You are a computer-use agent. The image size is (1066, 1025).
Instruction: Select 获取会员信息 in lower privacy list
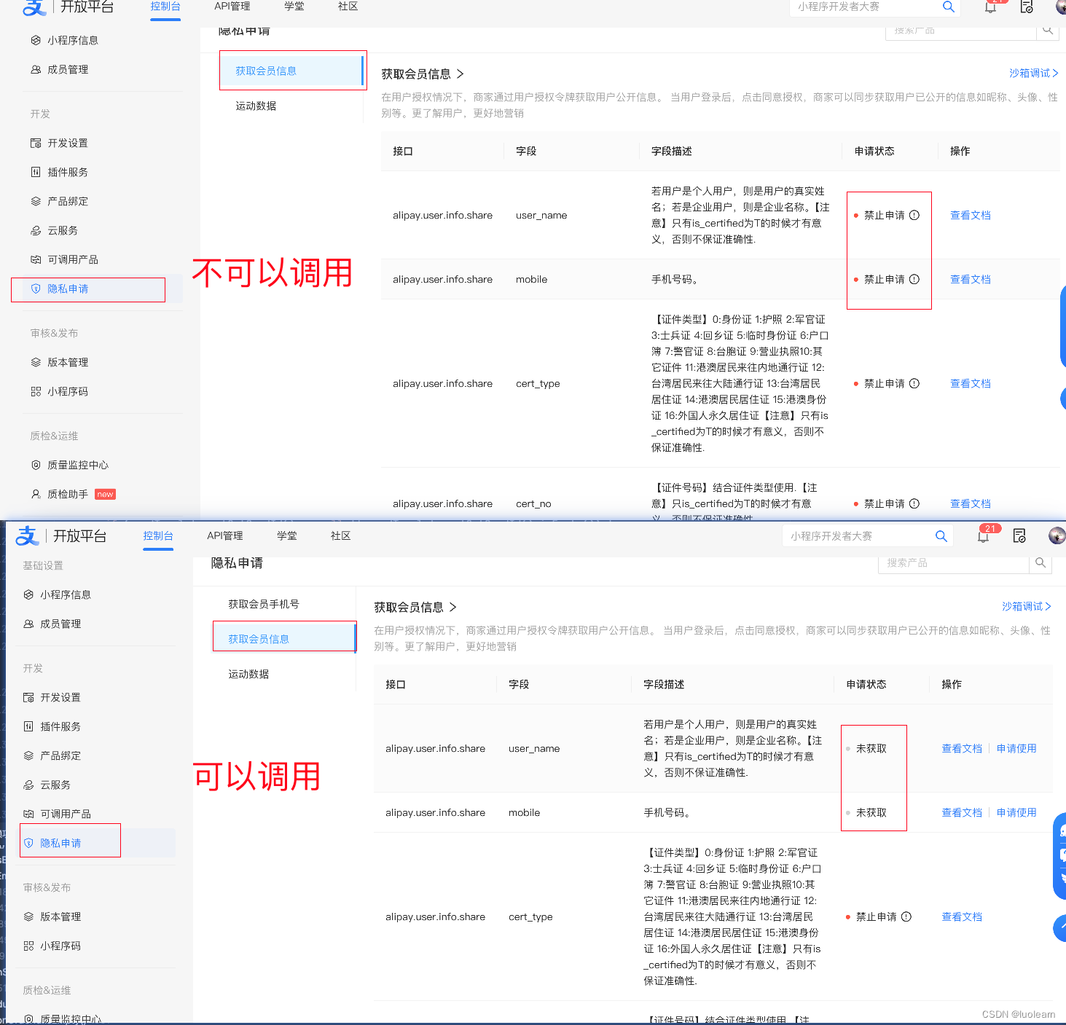(284, 639)
